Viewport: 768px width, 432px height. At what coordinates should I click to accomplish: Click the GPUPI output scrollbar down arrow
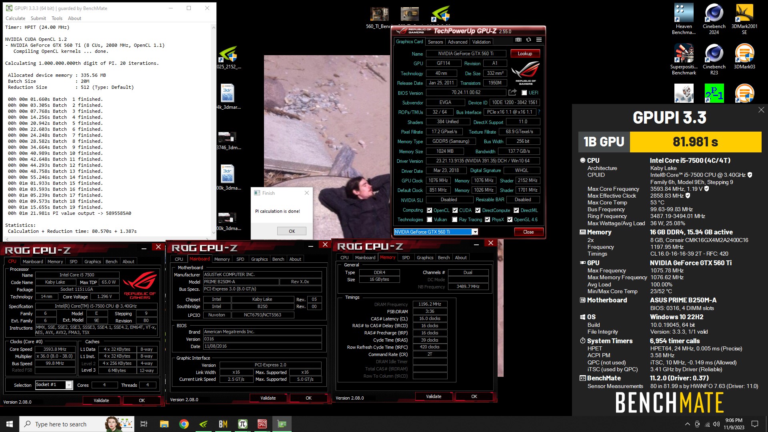point(214,233)
